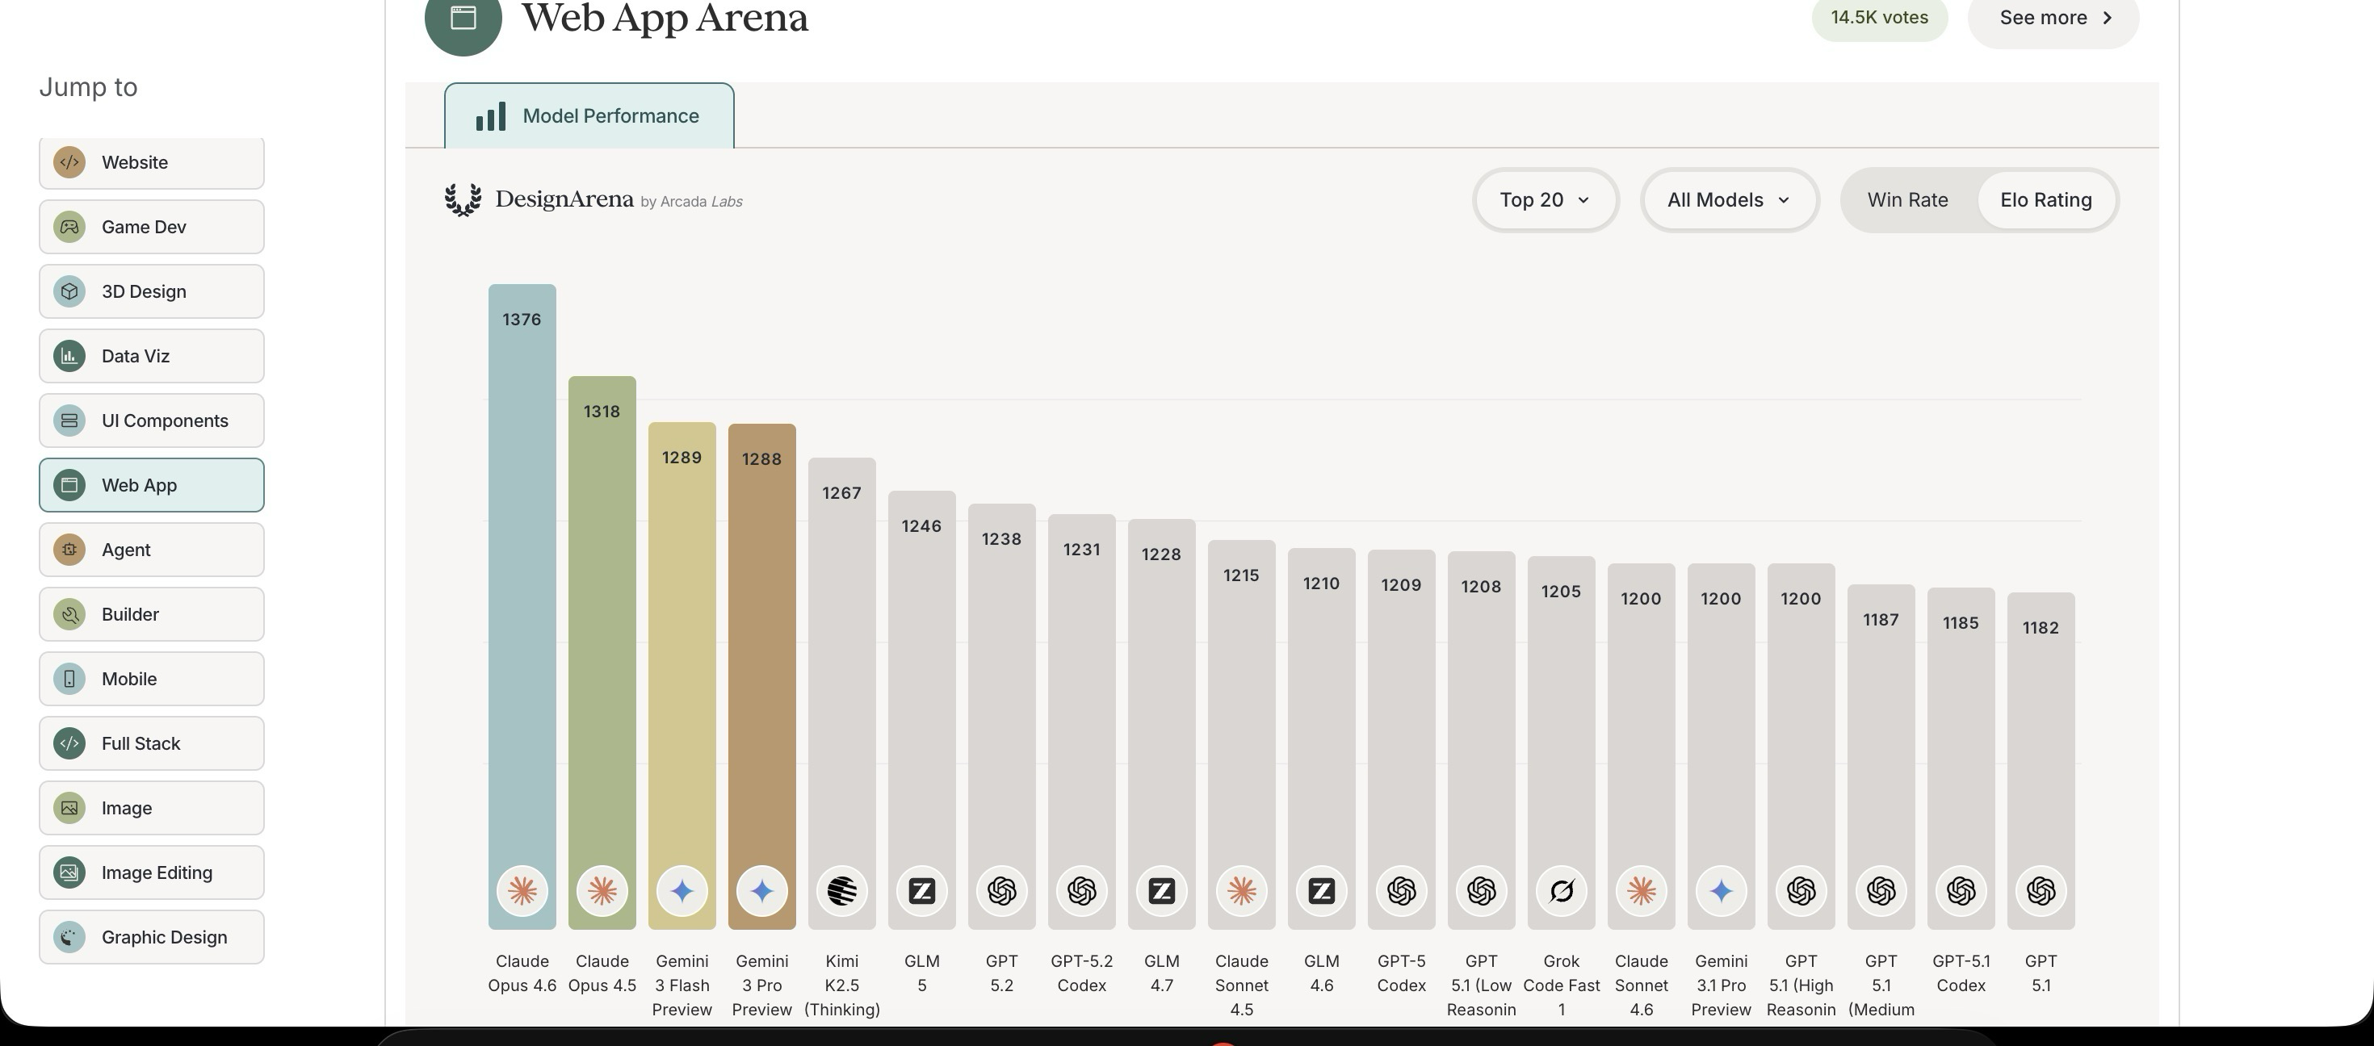Switch chart to Elo Rating
Image resolution: width=2374 pixels, height=1046 pixels.
pyautogui.click(x=2045, y=200)
